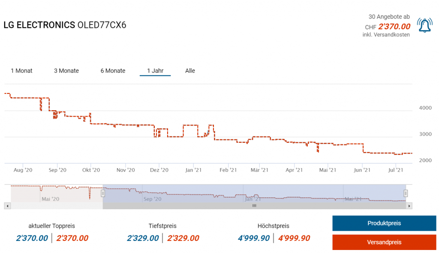The height and width of the screenshot is (253, 439).
Task: Click the price alert bell icon
Action: click(x=424, y=26)
